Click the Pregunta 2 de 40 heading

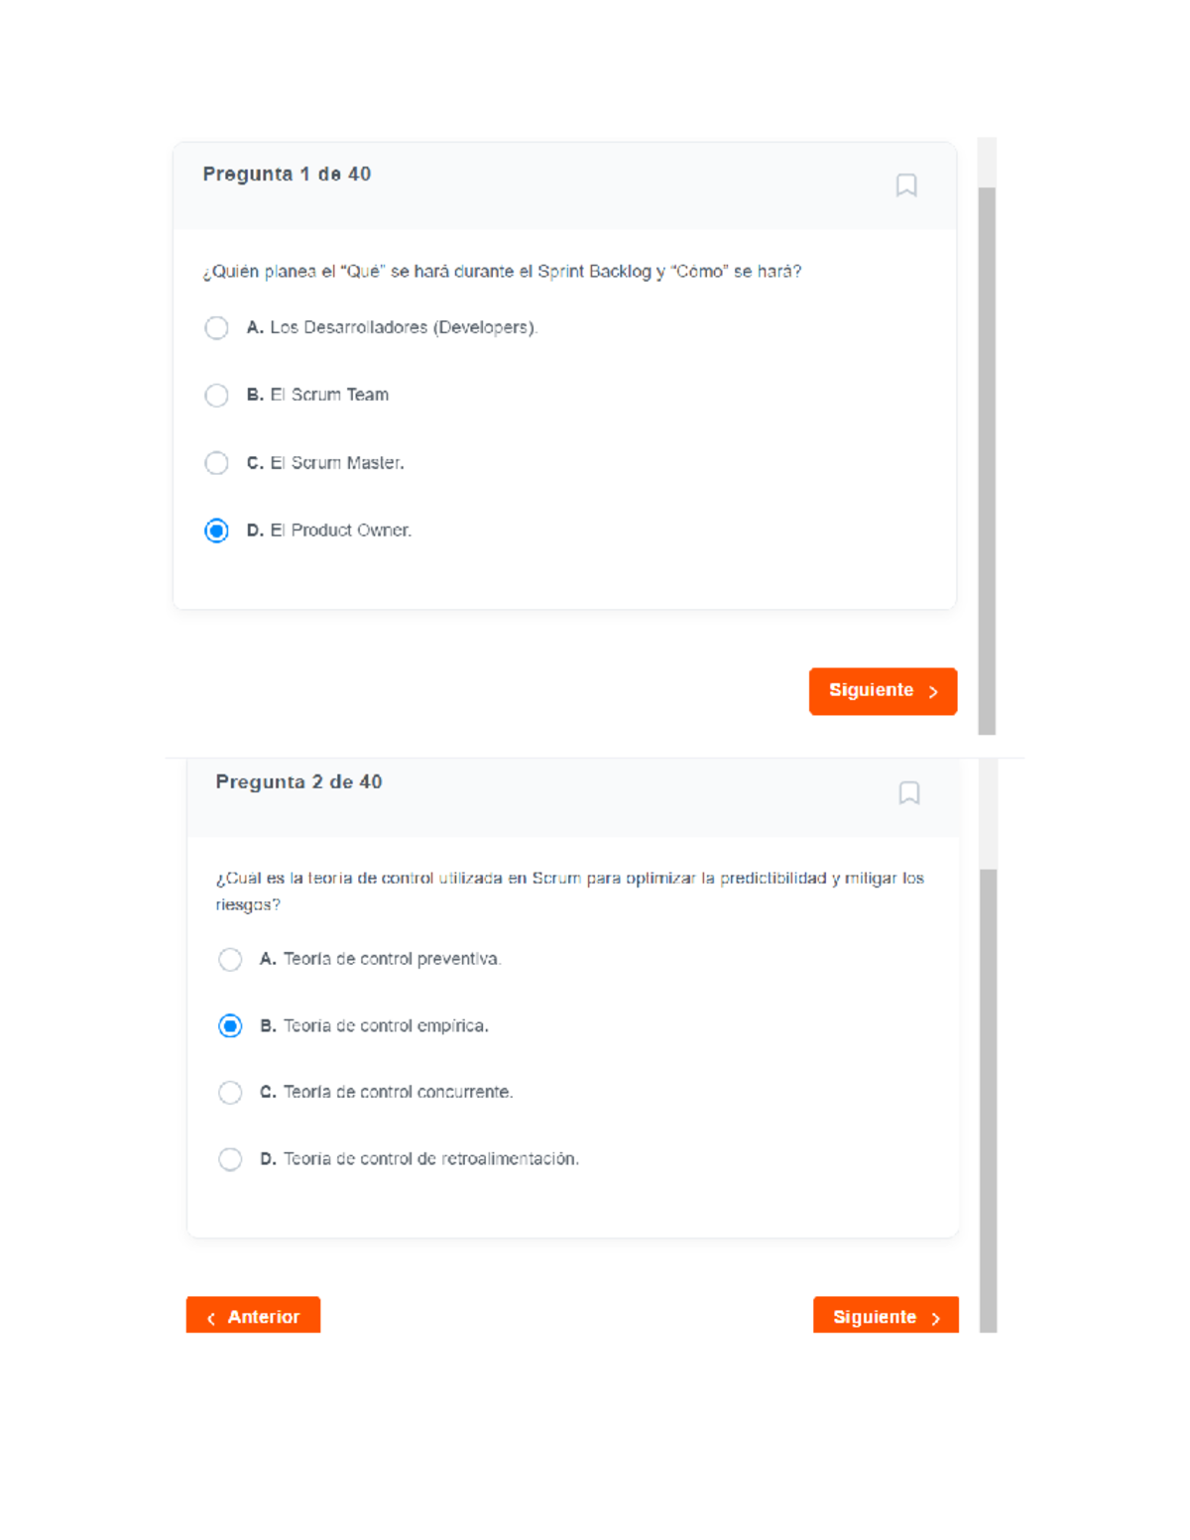[x=298, y=782]
